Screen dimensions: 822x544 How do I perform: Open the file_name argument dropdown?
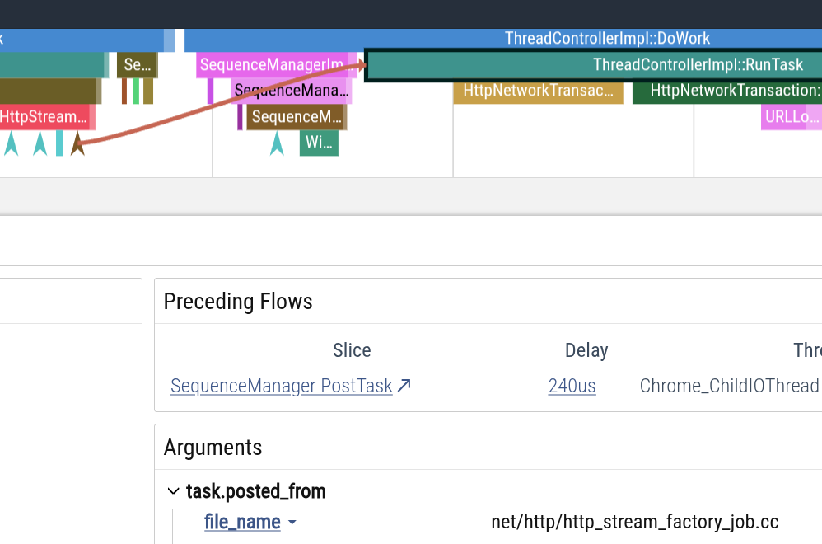[x=292, y=523]
